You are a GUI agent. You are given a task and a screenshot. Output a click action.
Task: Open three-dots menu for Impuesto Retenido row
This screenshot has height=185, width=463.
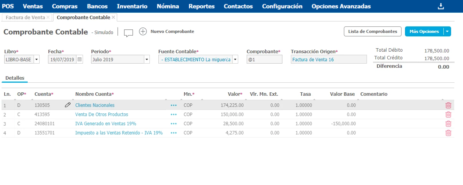click(174, 133)
